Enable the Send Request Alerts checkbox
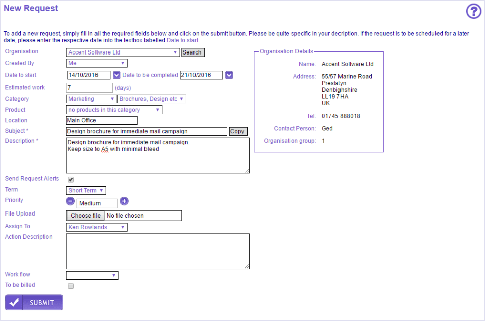Image resolution: width=485 pixels, height=321 pixels. [x=71, y=179]
